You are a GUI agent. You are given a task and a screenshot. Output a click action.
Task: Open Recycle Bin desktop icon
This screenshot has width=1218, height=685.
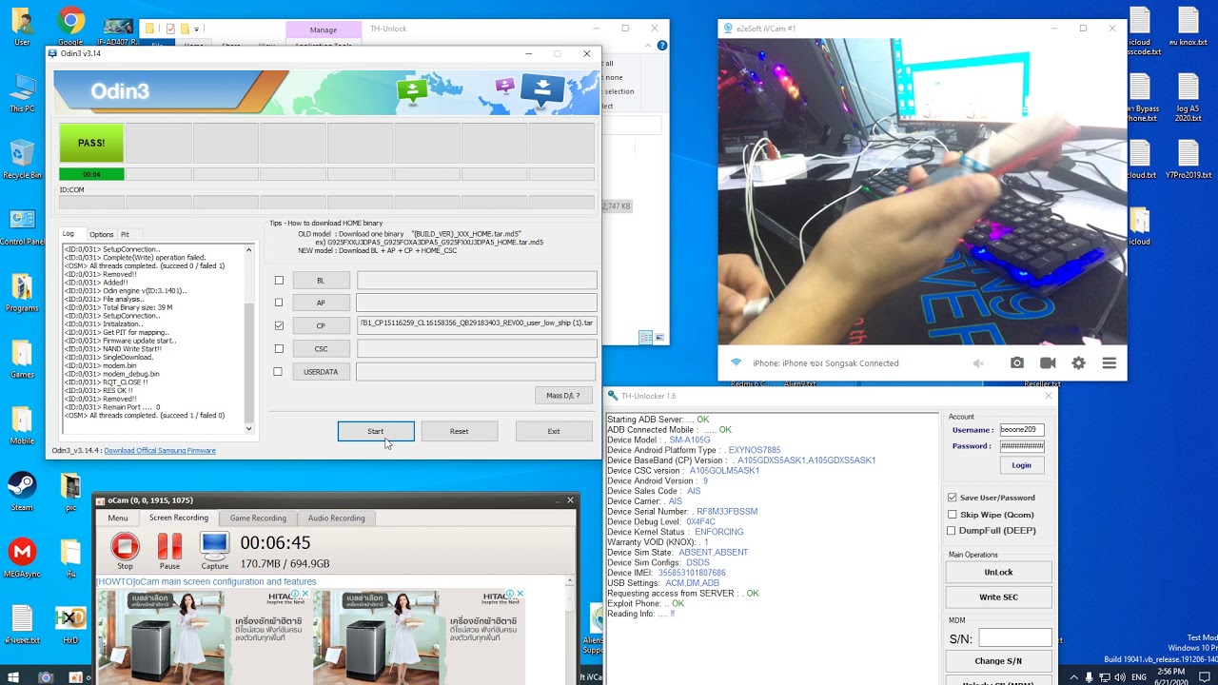pyautogui.click(x=22, y=160)
